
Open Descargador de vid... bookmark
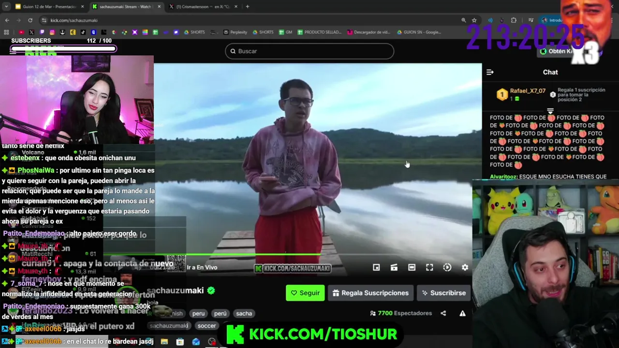click(368, 32)
